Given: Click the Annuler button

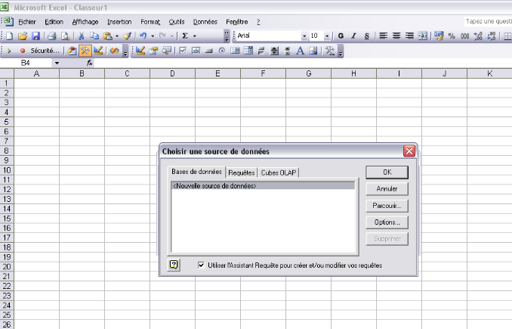Looking at the screenshot, I should tap(387, 188).
